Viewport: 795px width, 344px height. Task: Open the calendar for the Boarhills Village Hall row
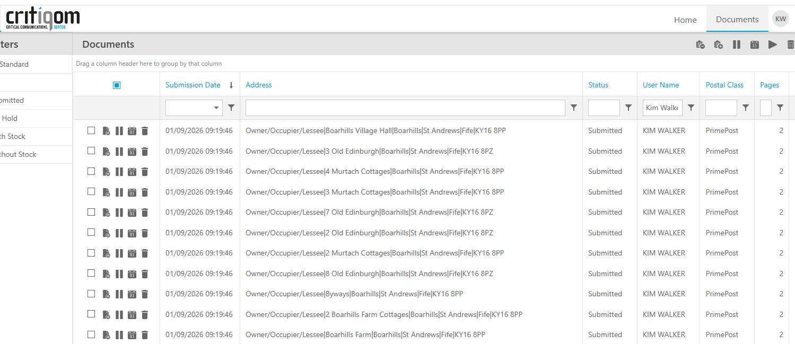[132, 131]
